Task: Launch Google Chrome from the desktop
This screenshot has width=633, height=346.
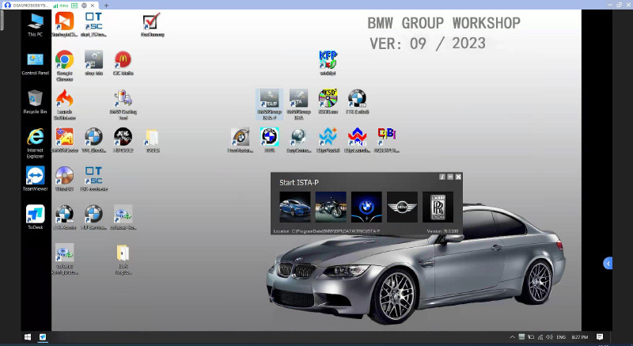Action: [x=64, y=60]
